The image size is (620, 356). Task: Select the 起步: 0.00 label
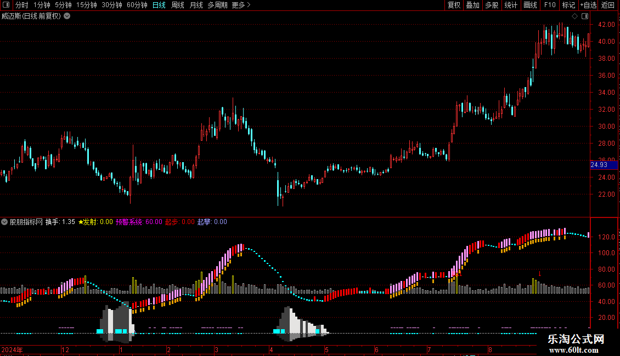click(x=180, y=222)
